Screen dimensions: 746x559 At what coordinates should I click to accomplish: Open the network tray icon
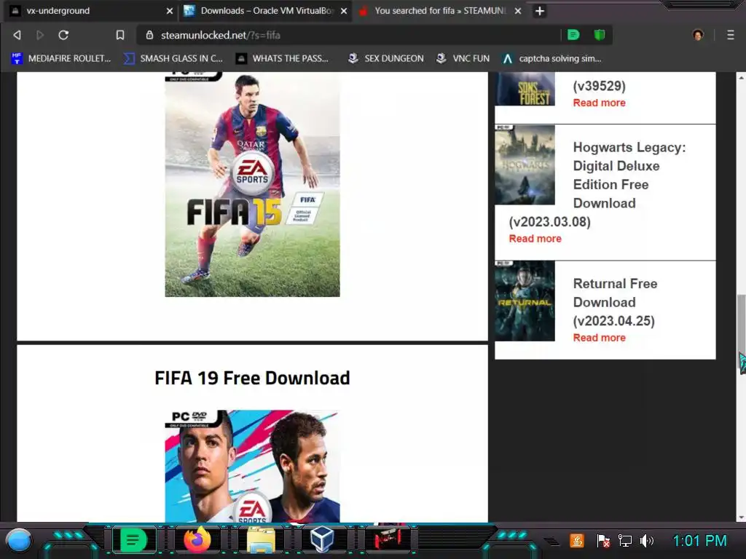(624, 541)
